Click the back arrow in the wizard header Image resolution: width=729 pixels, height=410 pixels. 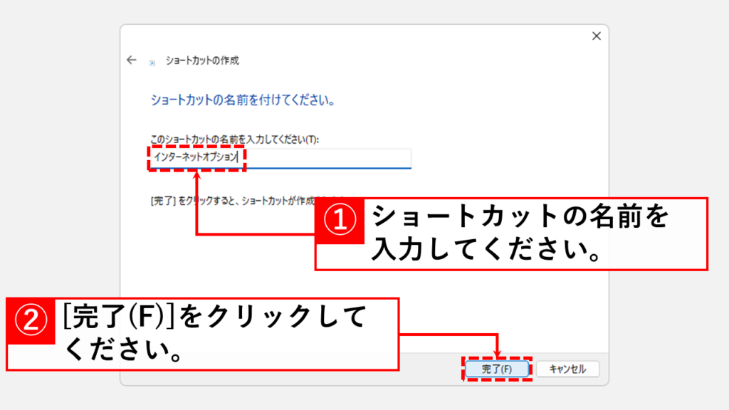point(132,60)
